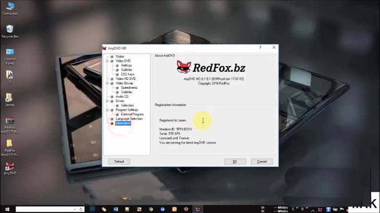Select Audio CD in the tree
The width and height of the screenshot is (380, 213).
(x=122, y=96)
